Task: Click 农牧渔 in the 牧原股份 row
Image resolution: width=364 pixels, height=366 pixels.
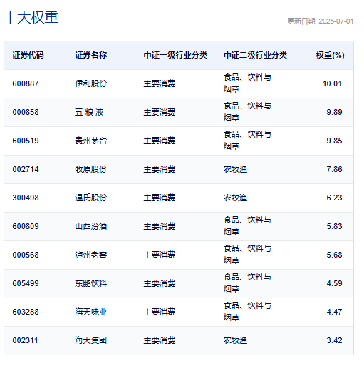Action: point(235,169)
